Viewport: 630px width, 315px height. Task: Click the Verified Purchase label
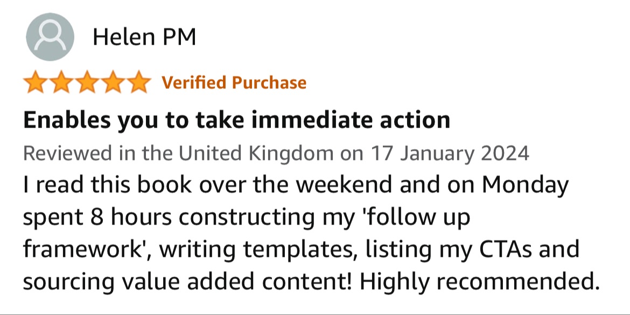234,82
